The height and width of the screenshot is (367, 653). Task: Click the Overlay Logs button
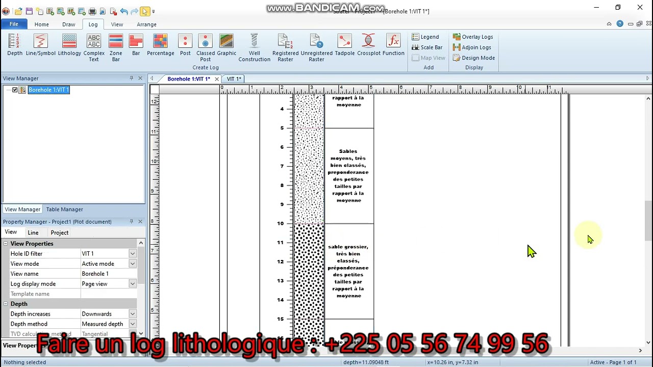click(473, 37)
